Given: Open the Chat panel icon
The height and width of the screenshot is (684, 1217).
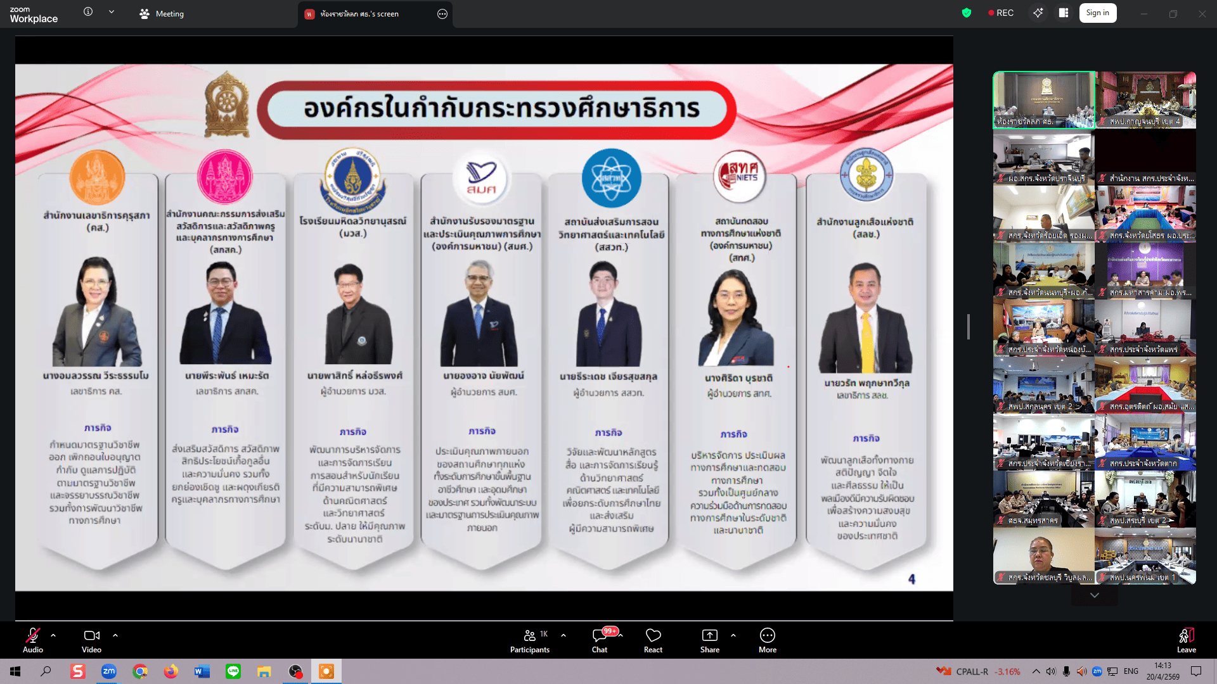Looking at the screenshot, I should [599, 636].
